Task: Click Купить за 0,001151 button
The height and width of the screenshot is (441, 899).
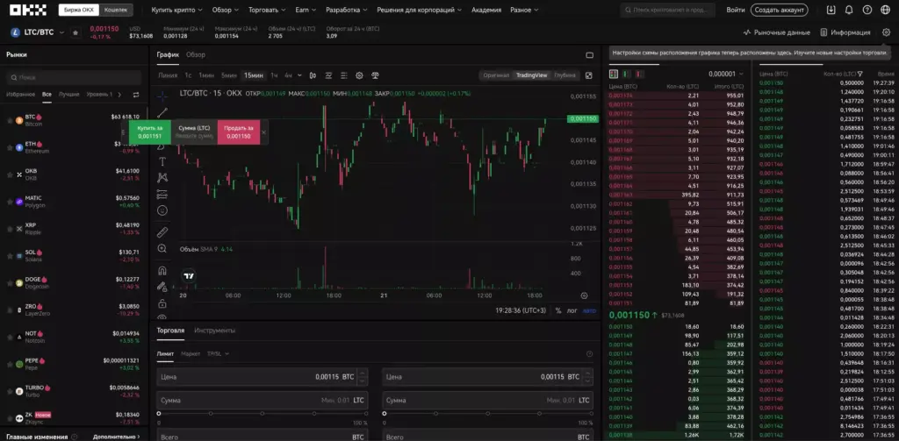Action: 150,132
